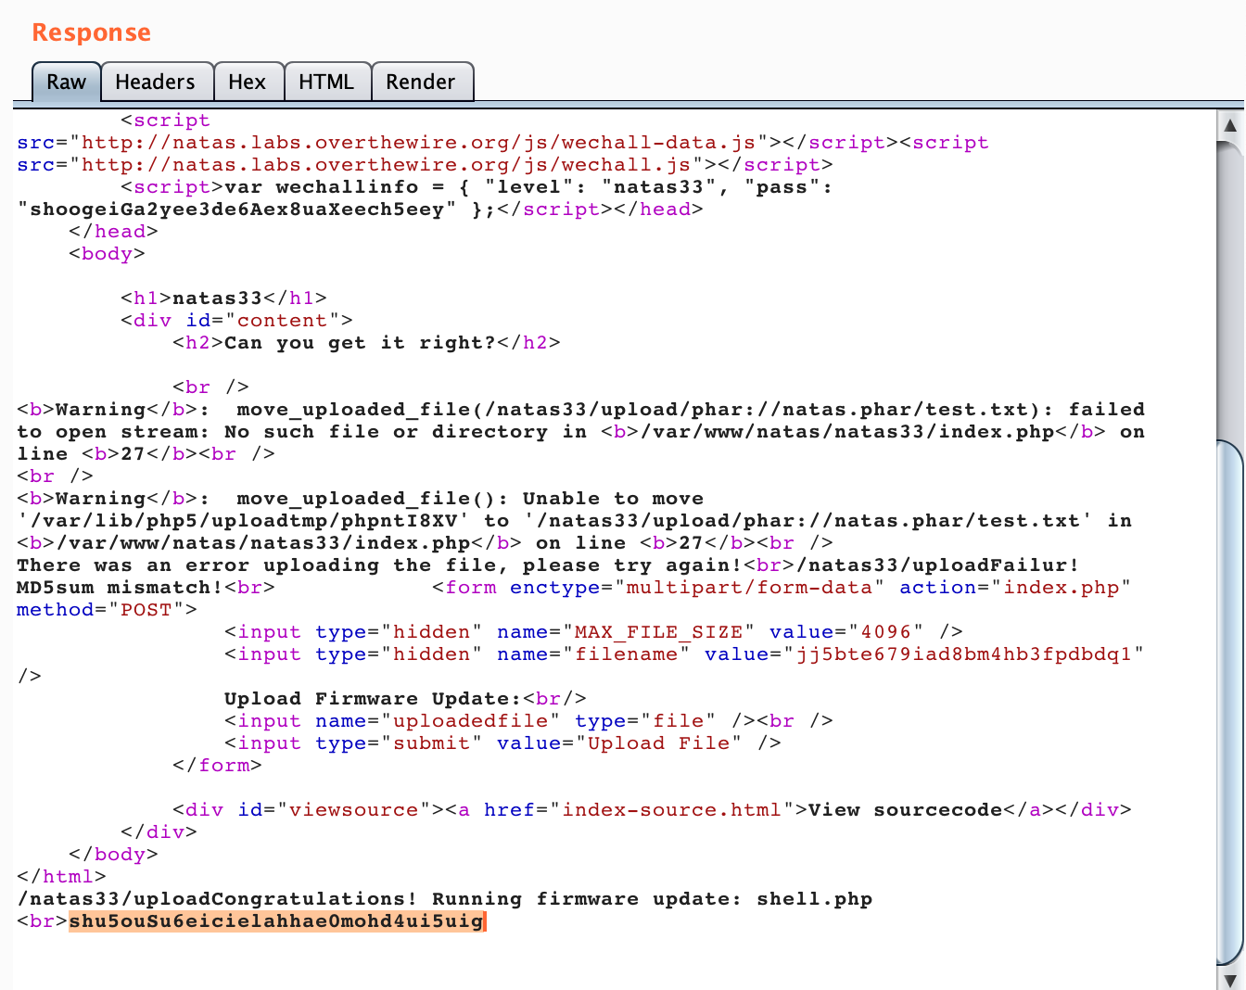This screenshot has height=990, width=1246.
Task: Click the "shell.php" firmware filename text
Action: click(x=814, y=899)
